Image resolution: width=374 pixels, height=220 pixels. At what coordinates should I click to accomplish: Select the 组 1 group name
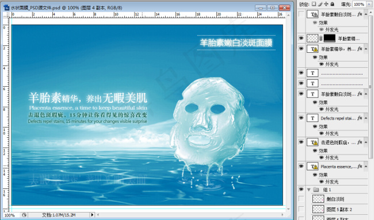(327, 190)
